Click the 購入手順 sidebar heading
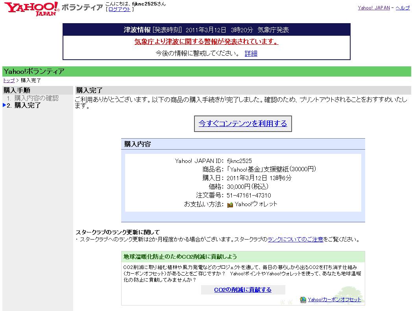 click(x=17, y=90)
